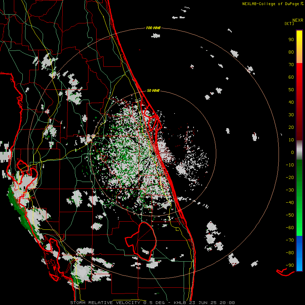The height and width of the screenshot is (305, 305).
Task: Click the [KT] units label
Action: [289, 23]
